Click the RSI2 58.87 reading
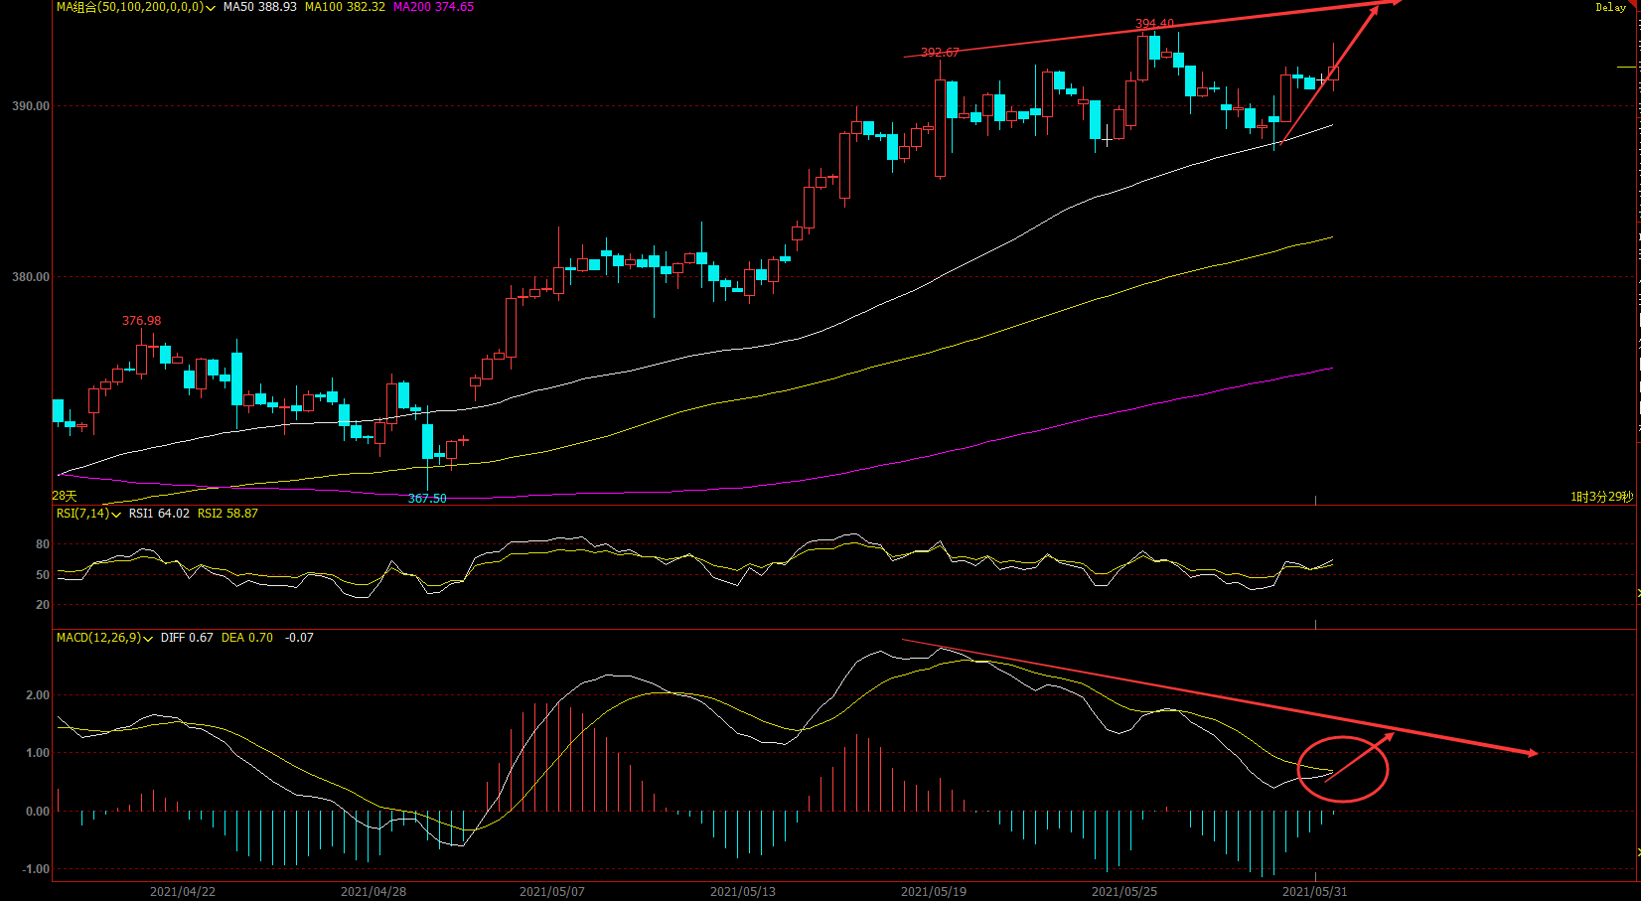 (x=227, y=514)
